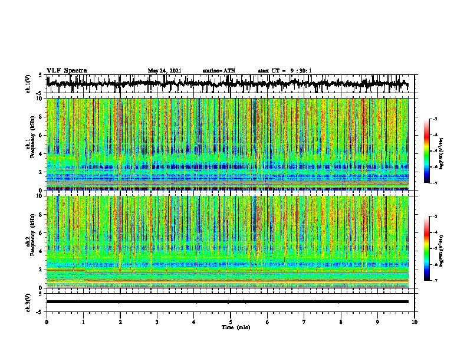Click time axis tick label '10'
467x361 pixels.
pos(415,322)
